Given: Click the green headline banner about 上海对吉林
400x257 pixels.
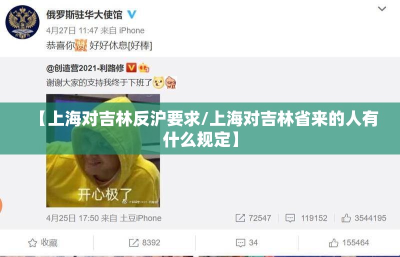Looking at the screenshot, I should (200, 128).
